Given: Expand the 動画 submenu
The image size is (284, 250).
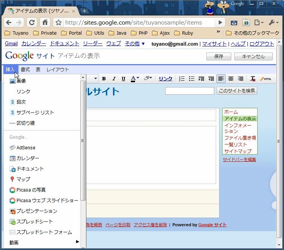Looking at the screenshot, I should pos(44,242).
